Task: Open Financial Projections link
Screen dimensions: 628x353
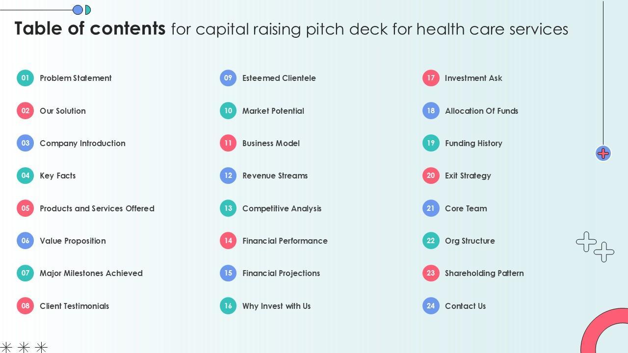Action: [x=281, y=273]
